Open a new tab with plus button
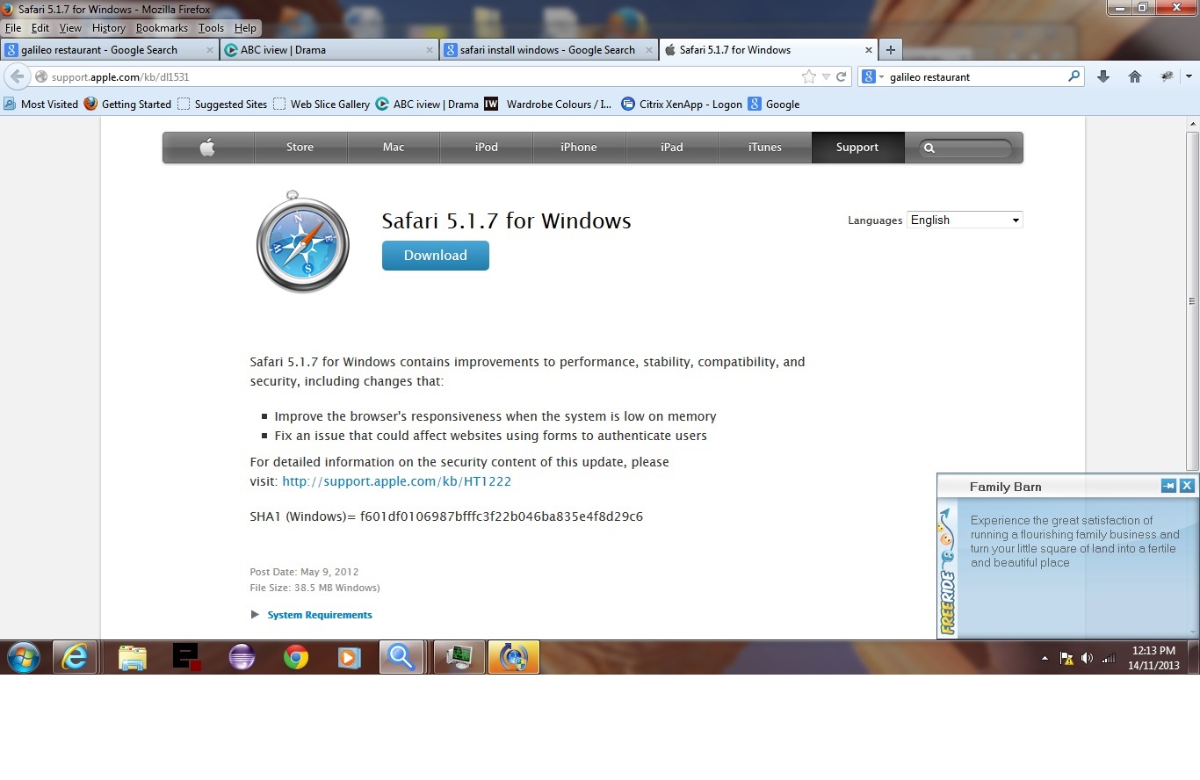 pos(890,50)
